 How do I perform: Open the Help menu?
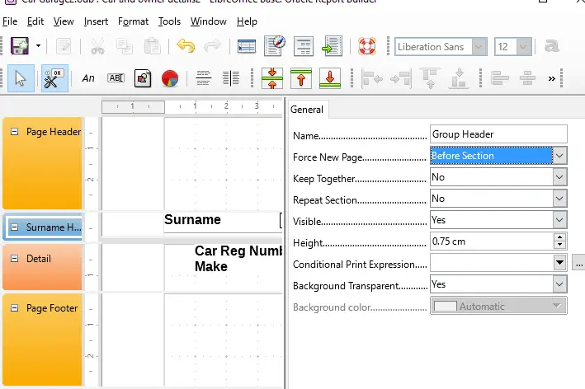247,21
